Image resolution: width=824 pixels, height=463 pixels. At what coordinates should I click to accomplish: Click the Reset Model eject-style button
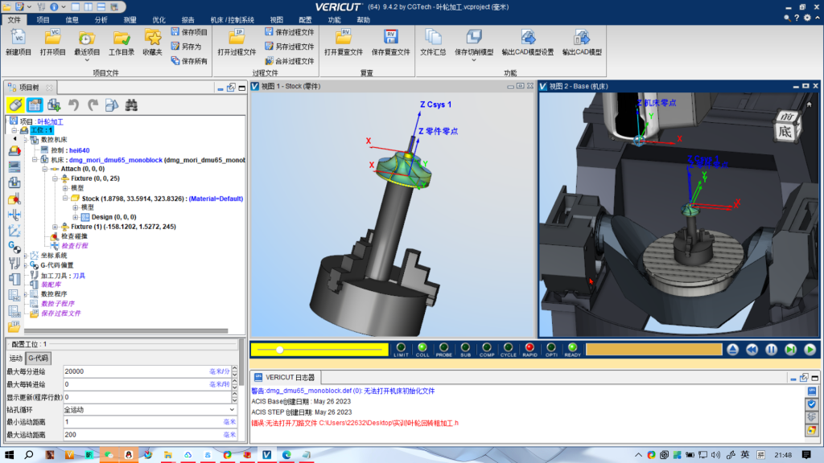pos(732,350)
